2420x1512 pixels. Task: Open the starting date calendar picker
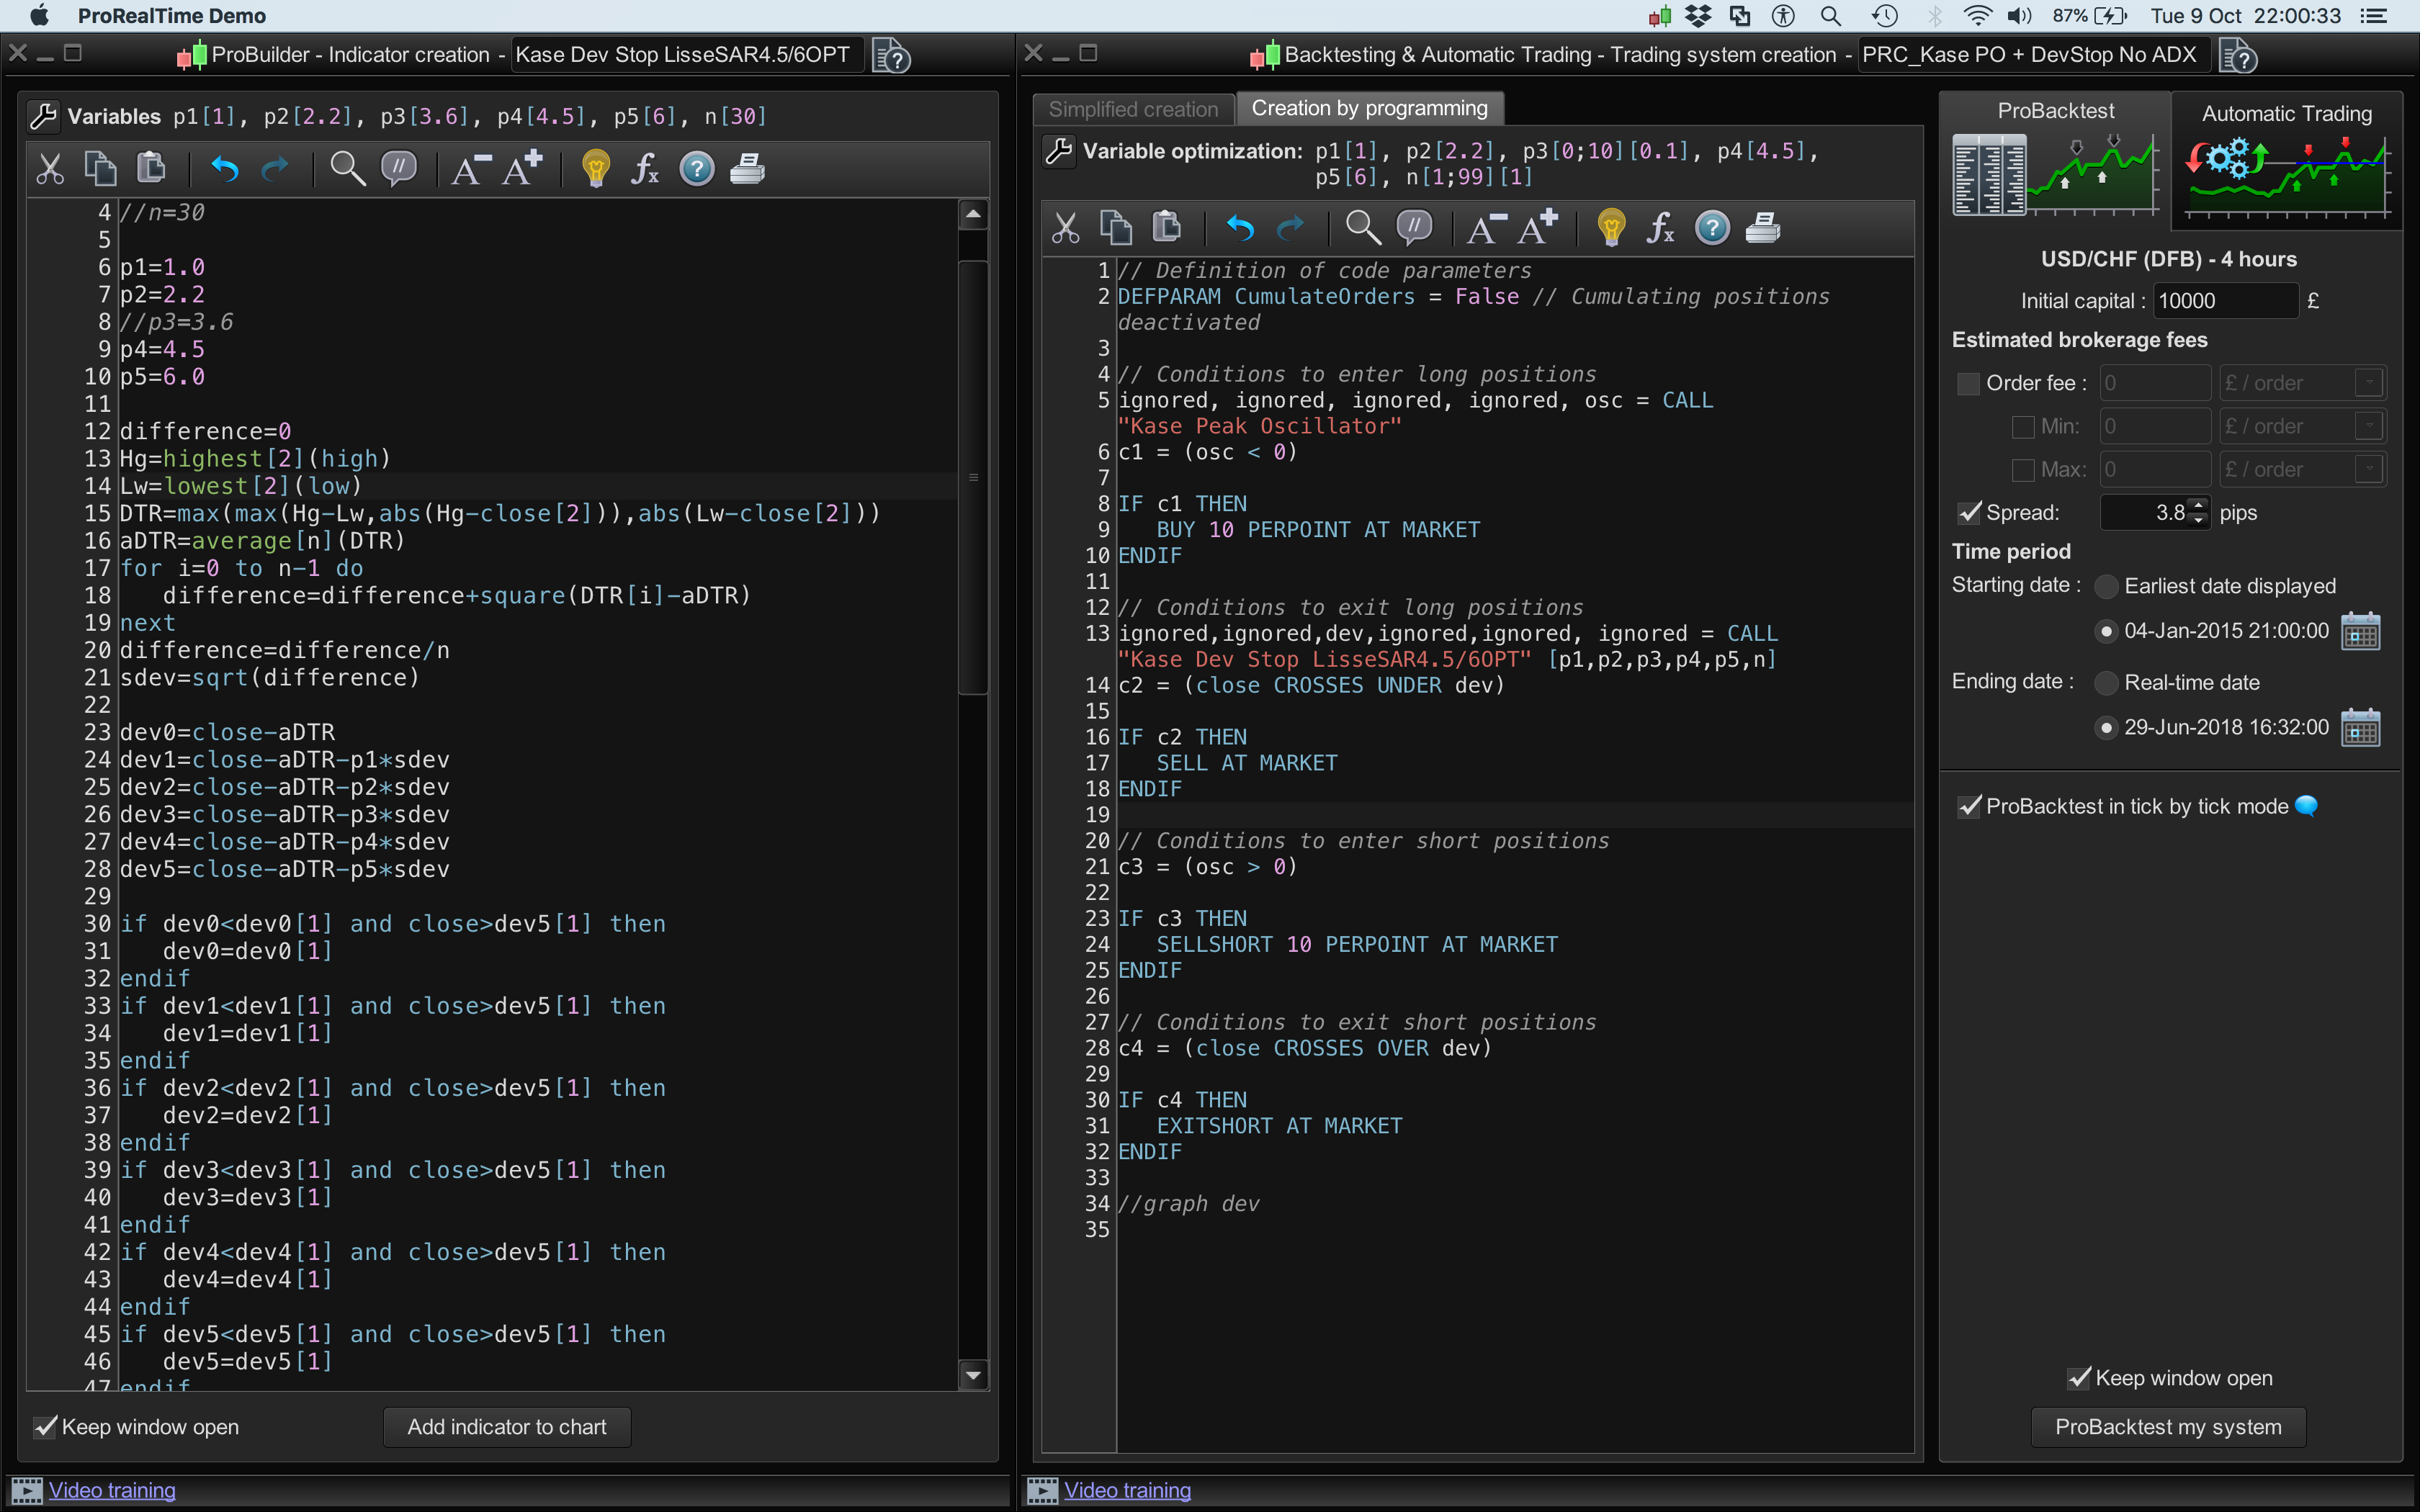(x=2360, y=632)
